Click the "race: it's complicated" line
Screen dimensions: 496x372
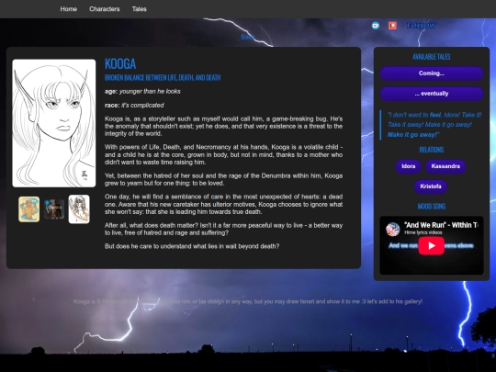134,105
